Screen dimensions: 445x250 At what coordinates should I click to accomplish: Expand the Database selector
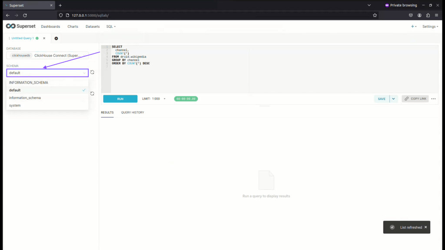pyautogui.click(x=47, y=56)
